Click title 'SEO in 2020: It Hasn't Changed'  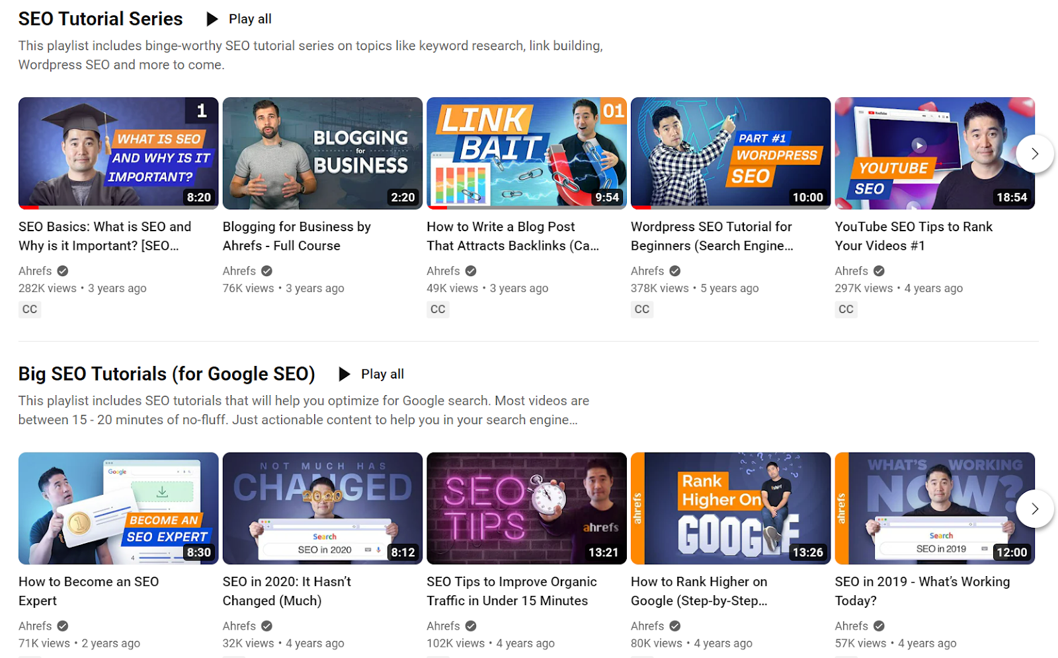(287, 591)
